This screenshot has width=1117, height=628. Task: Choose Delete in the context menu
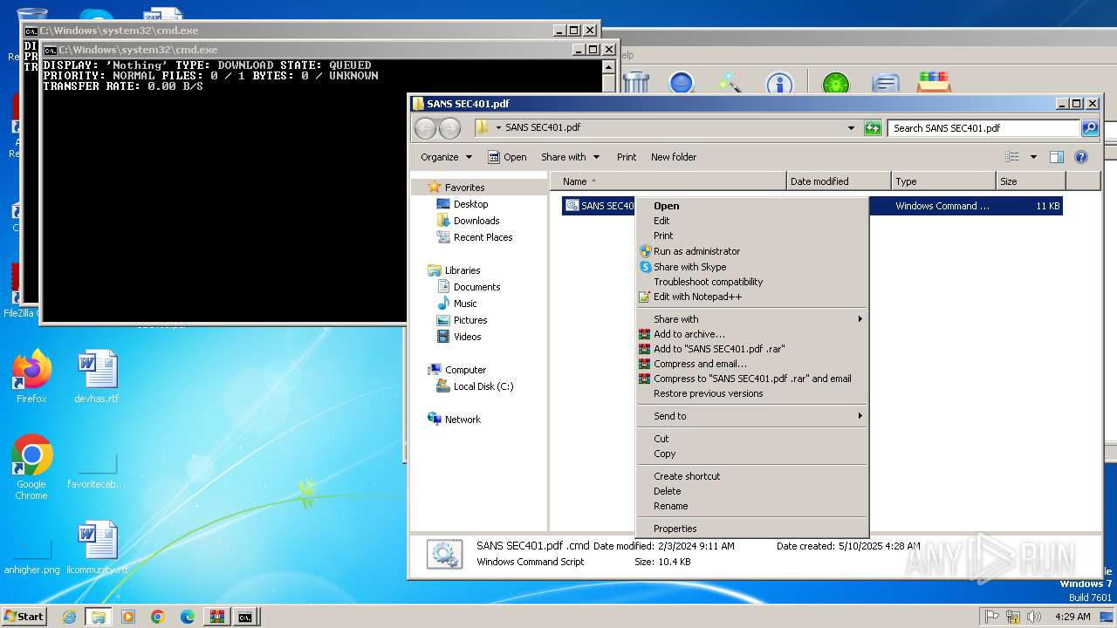[752, 491]
